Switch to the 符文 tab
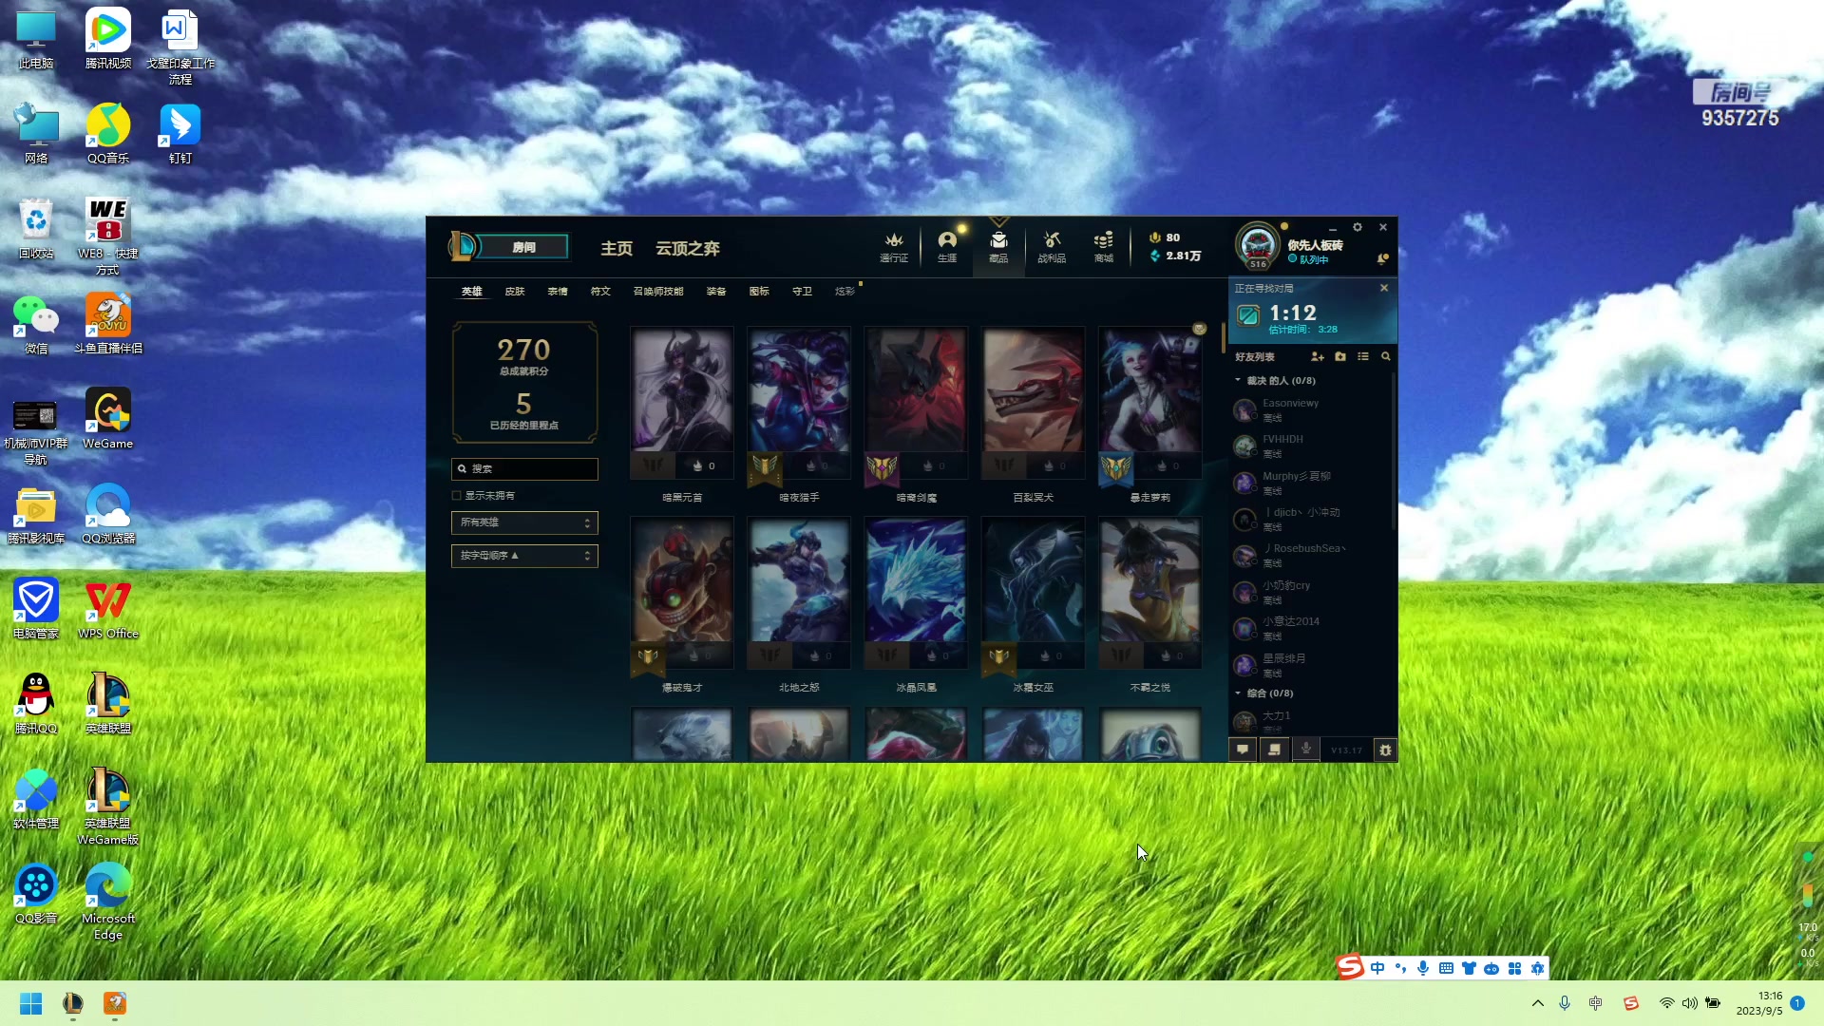Viewport: 1824px width, 1026px height. pyautogui.click(x=600, y=292)
